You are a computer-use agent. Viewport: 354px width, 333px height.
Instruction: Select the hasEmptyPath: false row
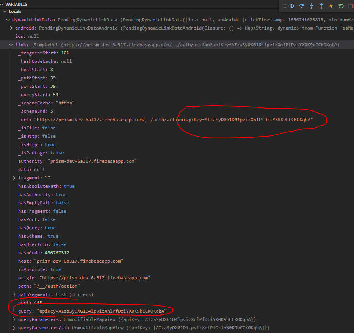coord(177,203)
